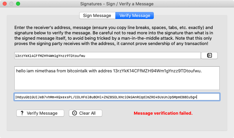The width and height of the screenshot is (234, 138).
Task: Click the blank area below the message text
Action: click(117, 83)
